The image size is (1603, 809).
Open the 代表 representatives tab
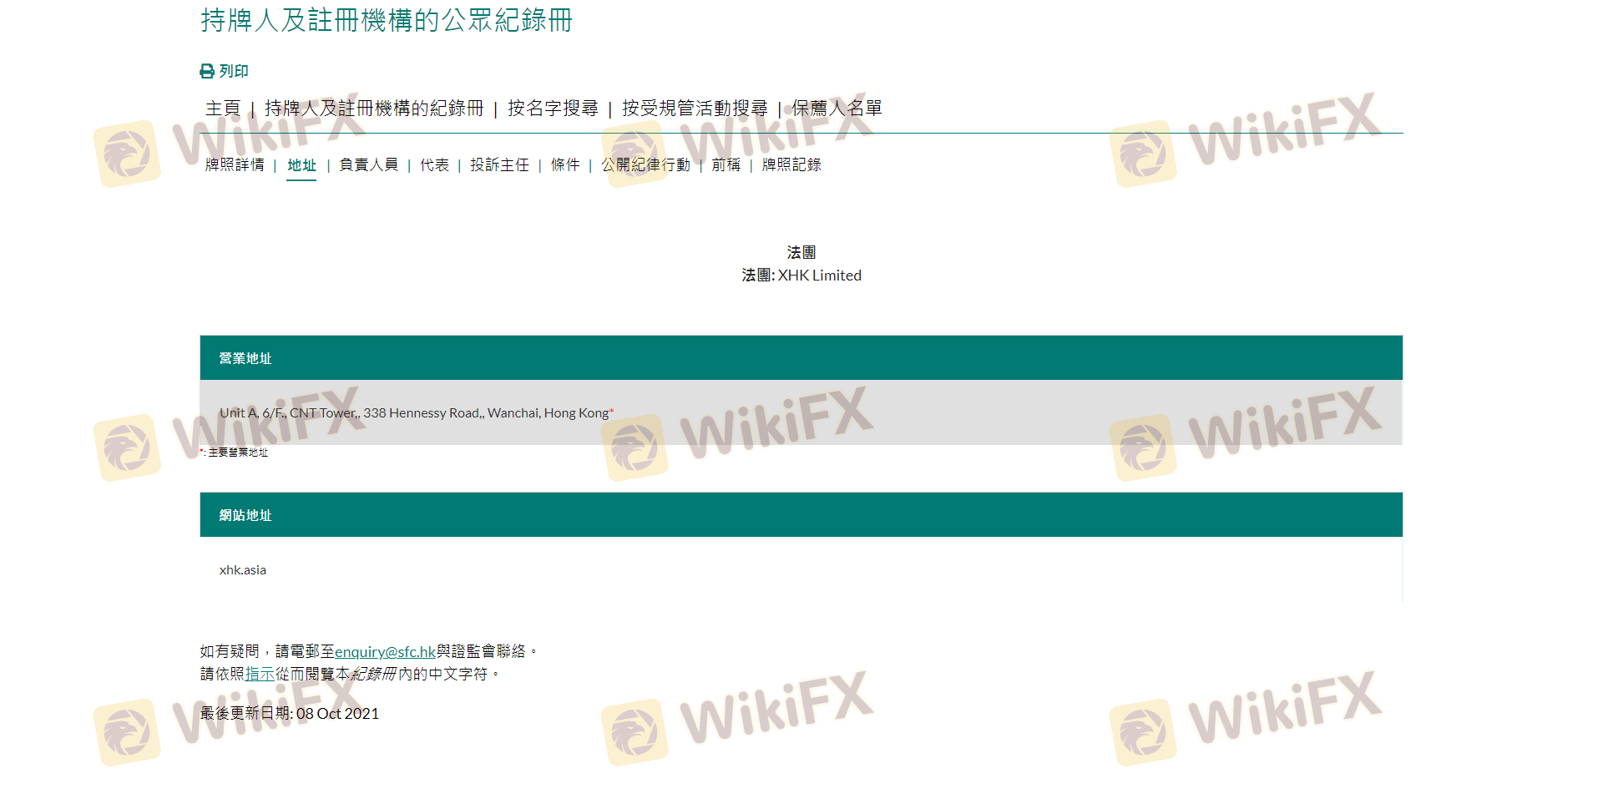pyautogui.click(x=434, y=165)
